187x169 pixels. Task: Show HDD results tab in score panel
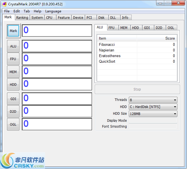[136, 28]
